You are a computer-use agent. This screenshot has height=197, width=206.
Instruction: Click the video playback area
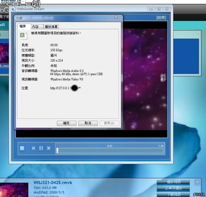145,79
